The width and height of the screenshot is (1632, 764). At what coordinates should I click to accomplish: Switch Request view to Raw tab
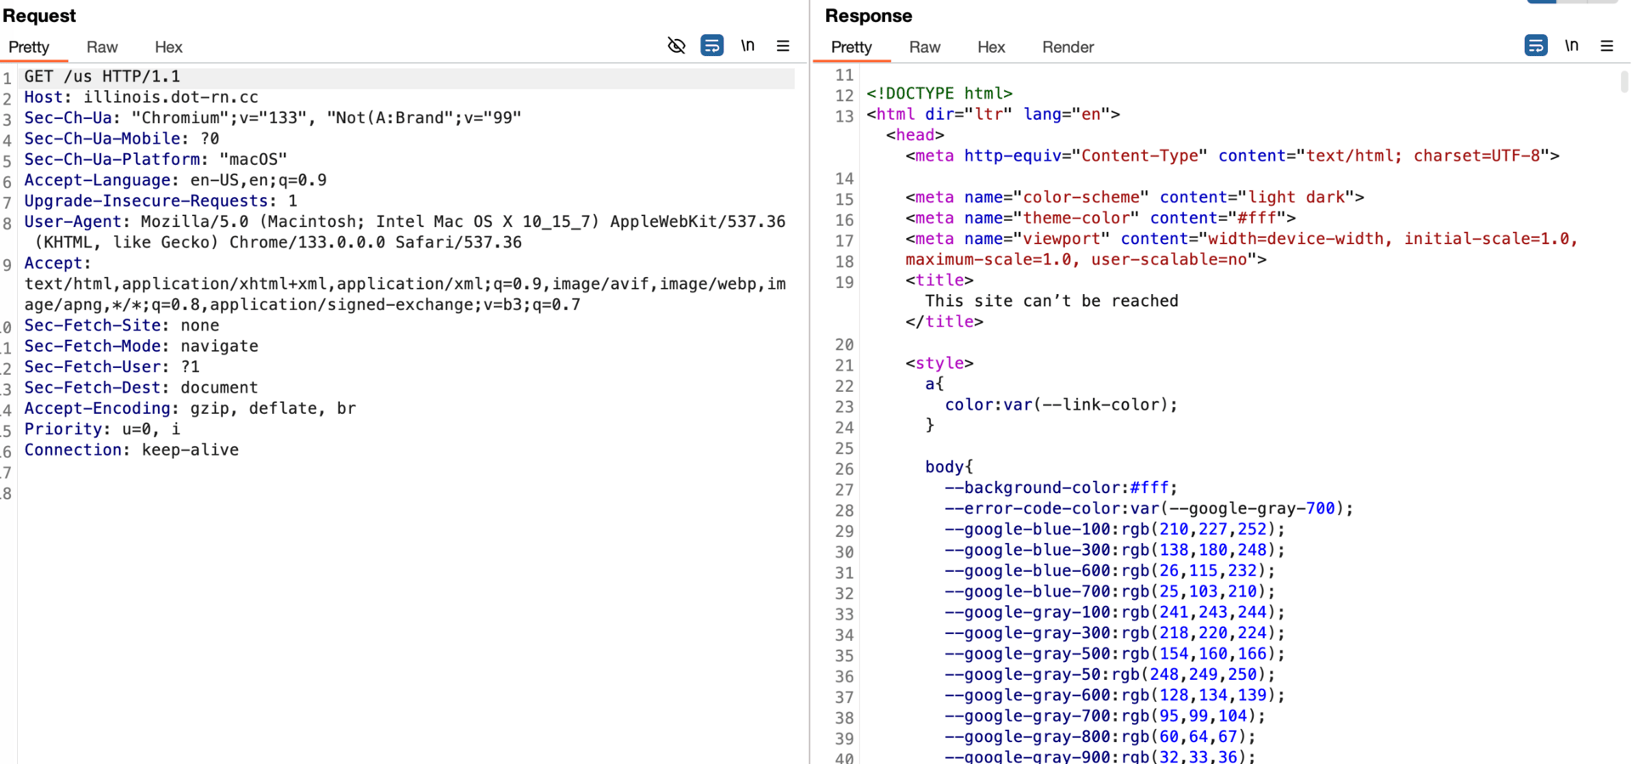(102, 48)
